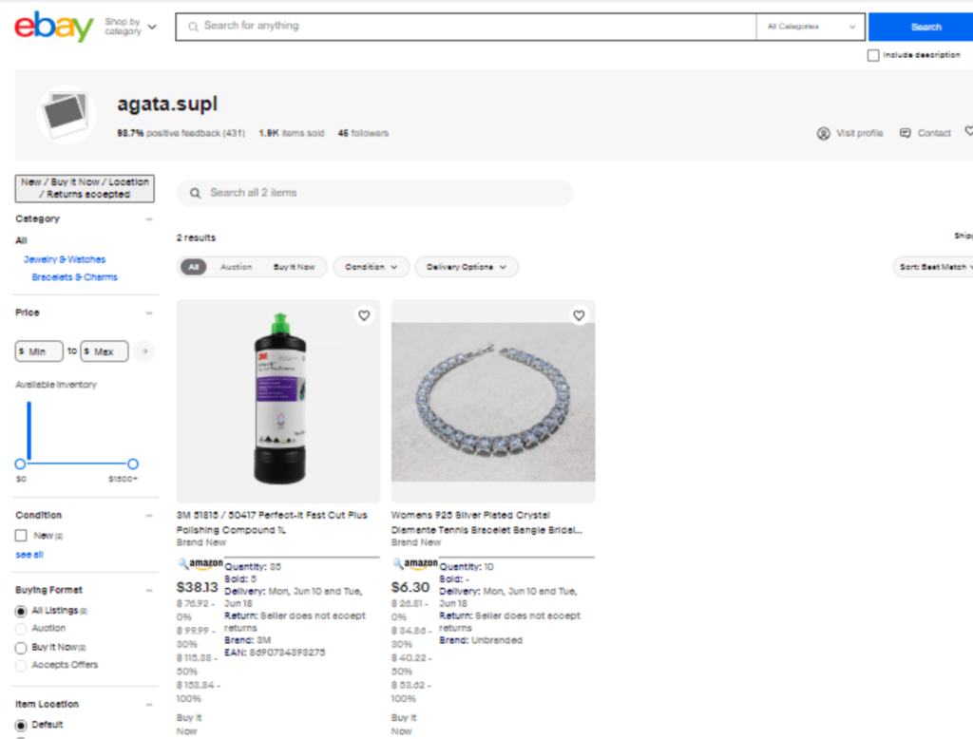
Task: Select Accepts Offers radio option
Action: [21, 666]
